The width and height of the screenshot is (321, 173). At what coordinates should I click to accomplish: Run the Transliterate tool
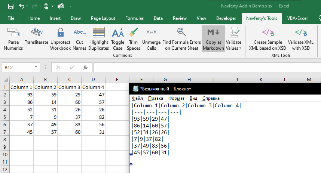coord(37,38)
